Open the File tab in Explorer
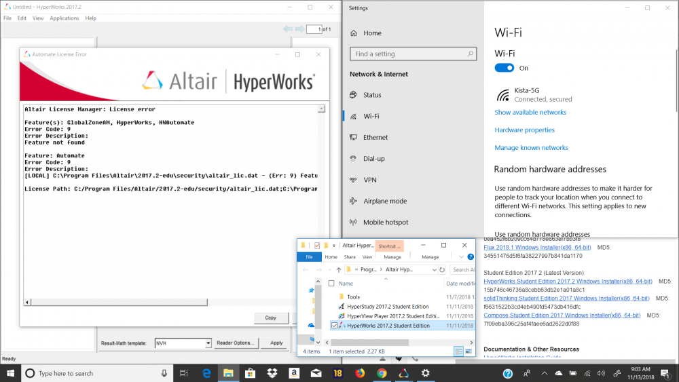 coord(309,257)
